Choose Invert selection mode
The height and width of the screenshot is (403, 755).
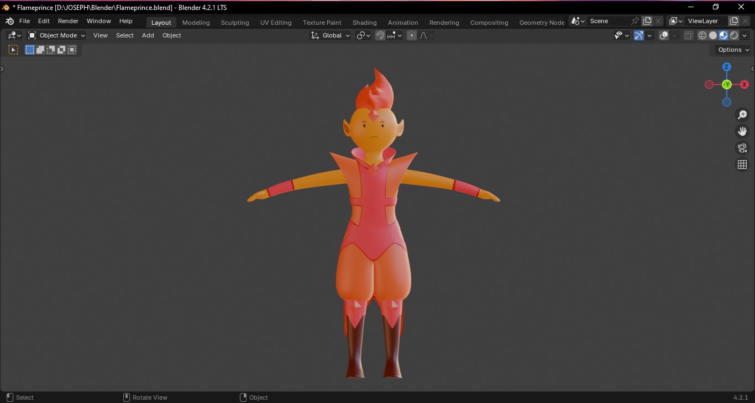(x=61, y=50)
